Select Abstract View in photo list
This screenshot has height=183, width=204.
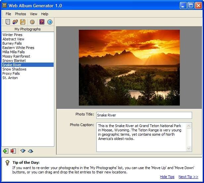(x=28, y=39)
